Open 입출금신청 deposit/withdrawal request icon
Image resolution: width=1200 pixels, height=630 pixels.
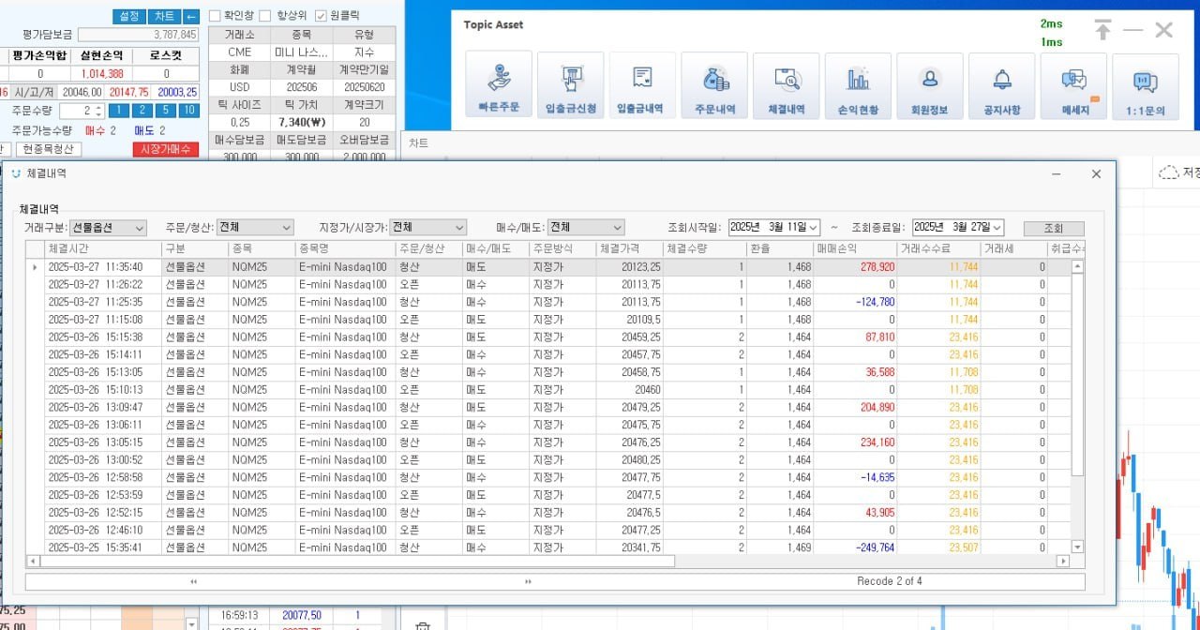coord(571,86)
